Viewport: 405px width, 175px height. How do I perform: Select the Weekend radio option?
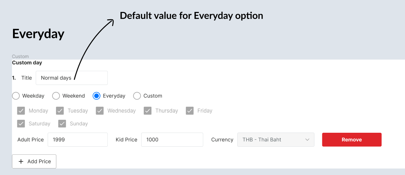point(56,96)
